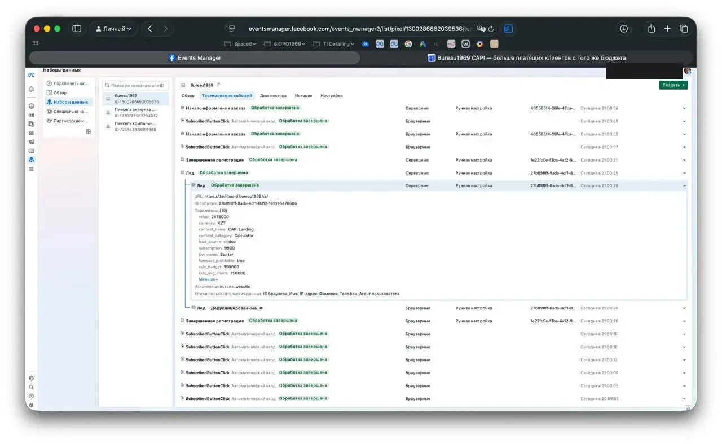
Task: Switch to the Events Manager browser tab
Action: click(x=195, y=58)
